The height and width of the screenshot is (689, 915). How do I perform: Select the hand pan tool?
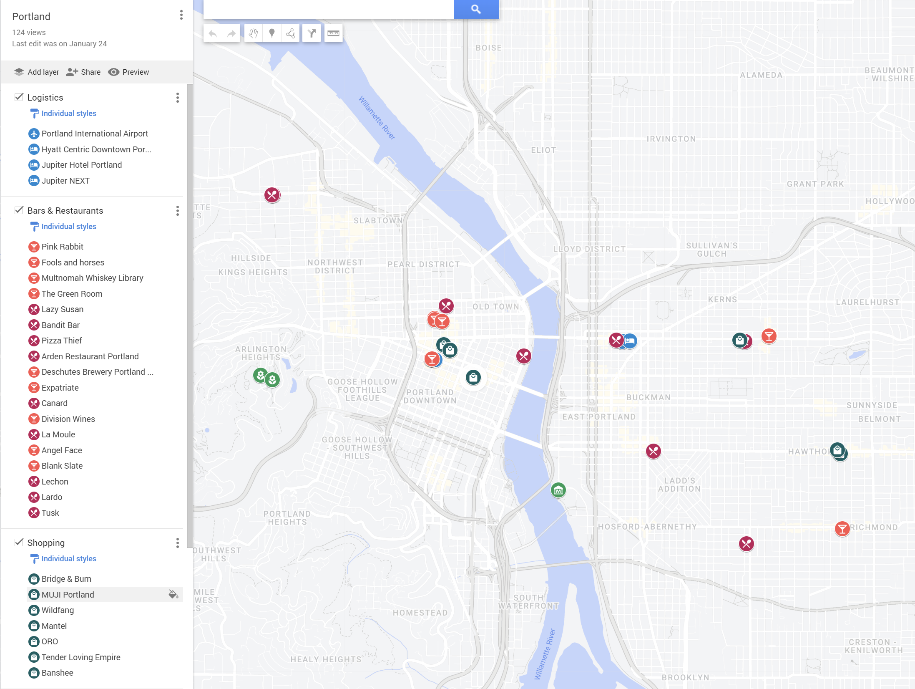[253, 33]
